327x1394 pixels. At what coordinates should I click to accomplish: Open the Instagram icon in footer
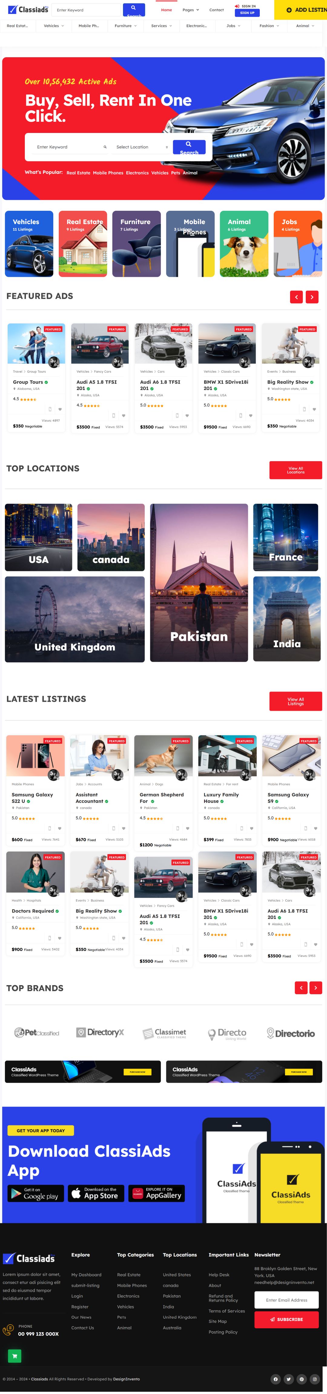(315, 1379)
